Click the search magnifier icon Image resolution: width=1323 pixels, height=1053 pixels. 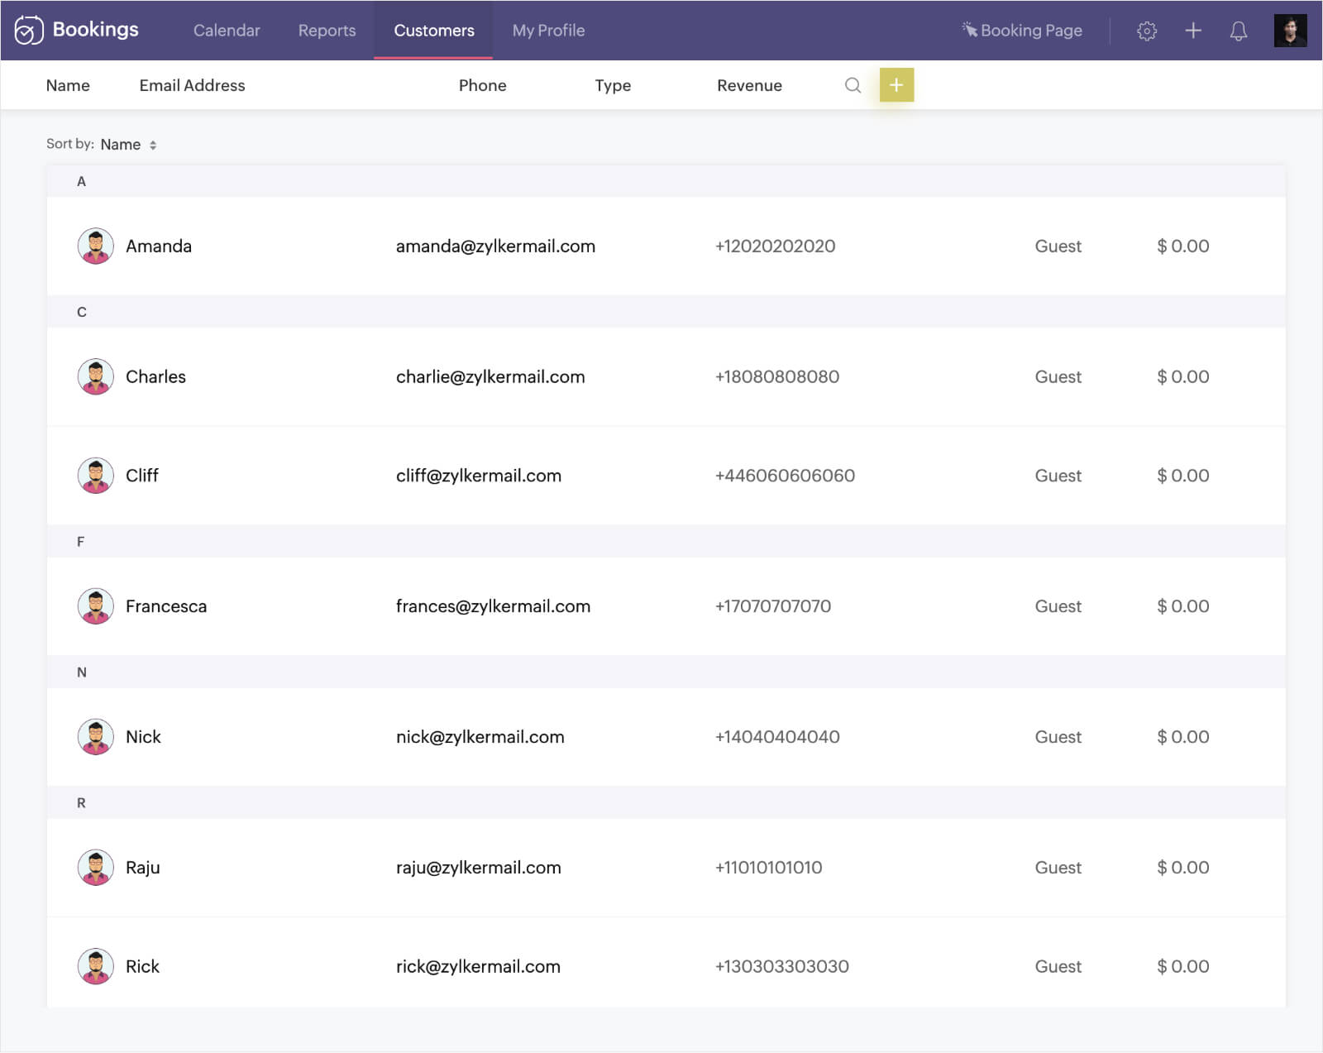point(853,85)
